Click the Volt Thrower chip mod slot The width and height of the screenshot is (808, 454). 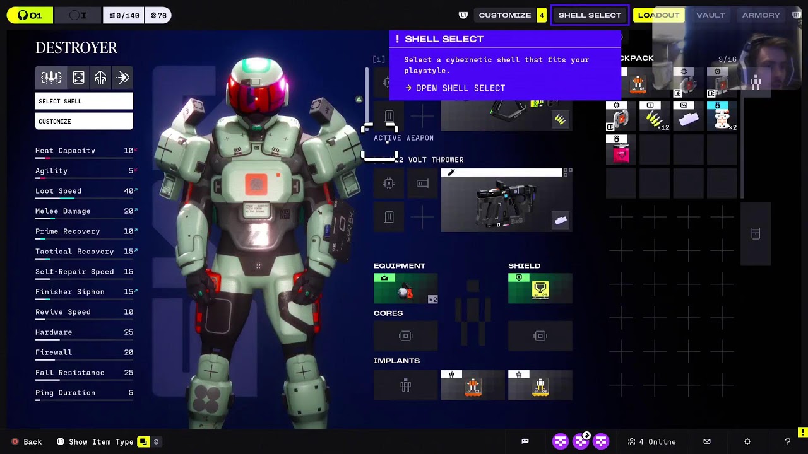[389, 183]
